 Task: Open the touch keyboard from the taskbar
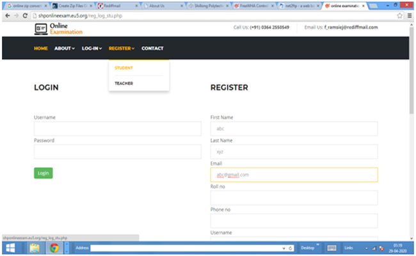click(x=332, y=248)
